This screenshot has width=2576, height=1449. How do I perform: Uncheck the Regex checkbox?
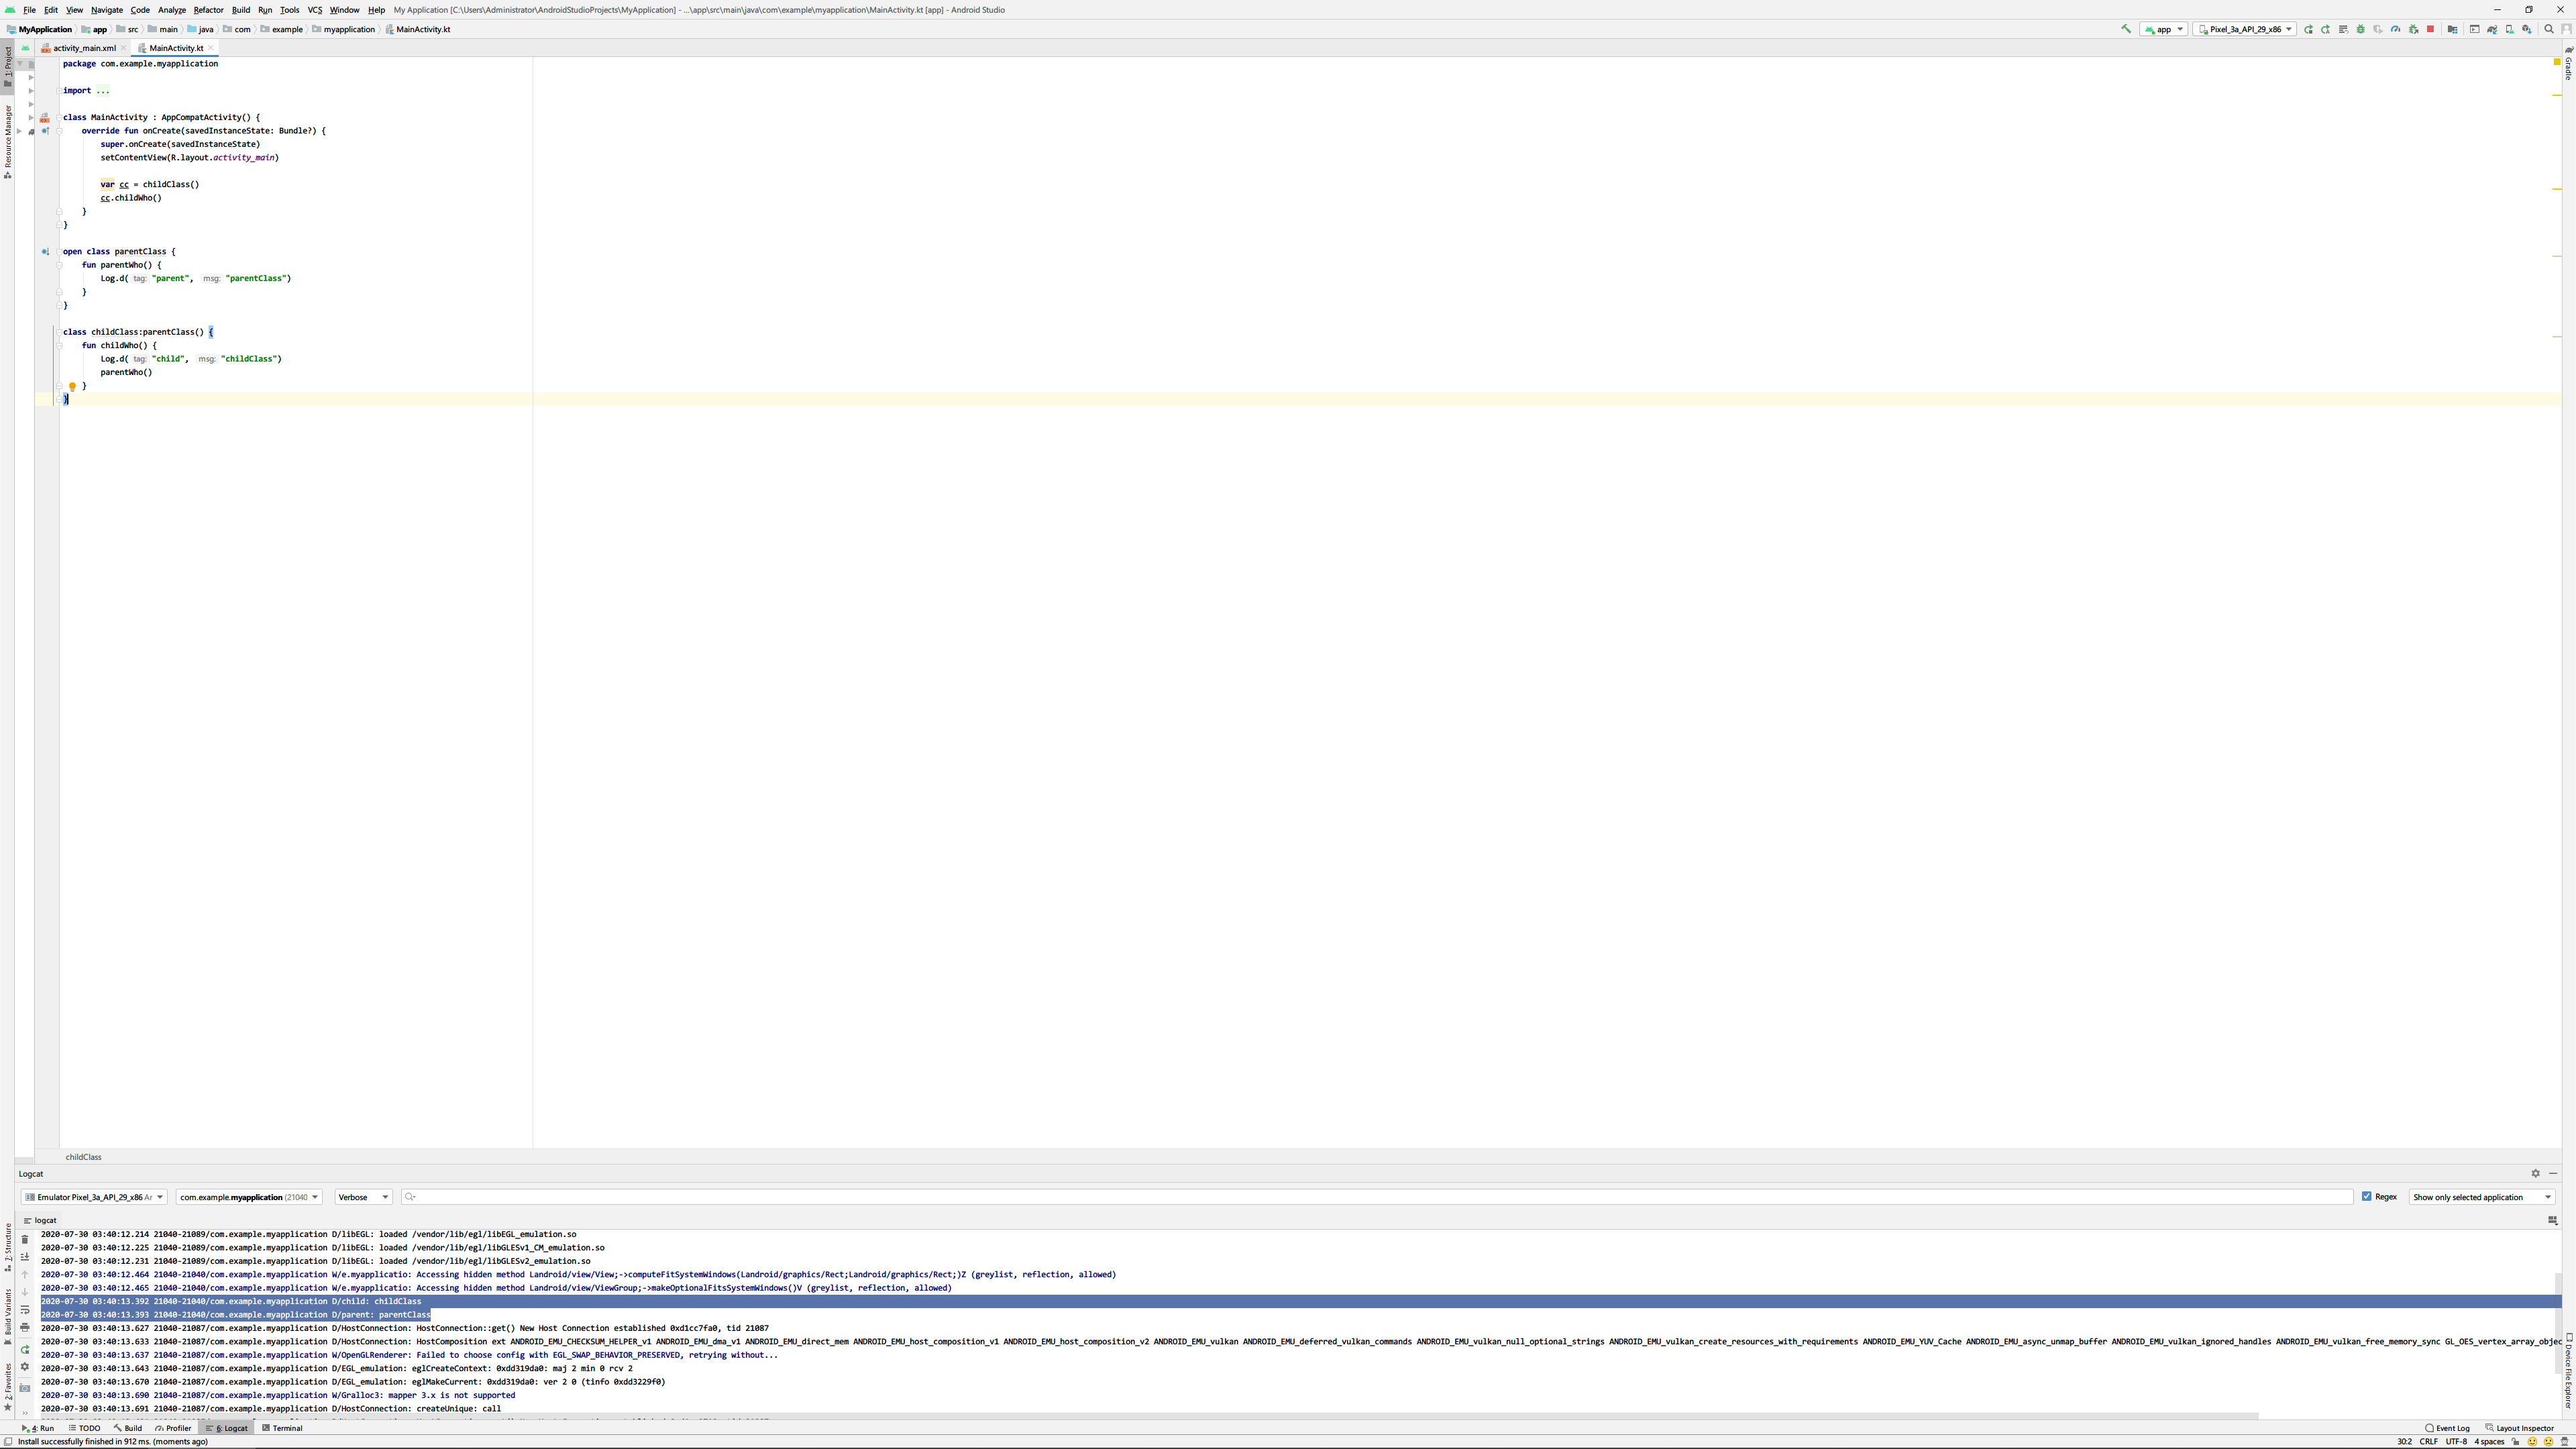tap(2366, 1196)
